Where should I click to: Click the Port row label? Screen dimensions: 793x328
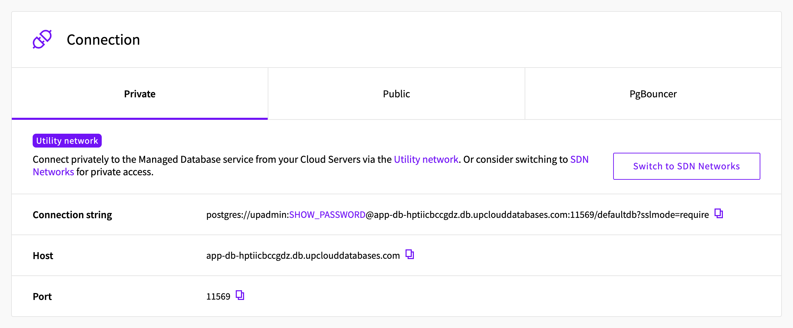pos(42,296)
